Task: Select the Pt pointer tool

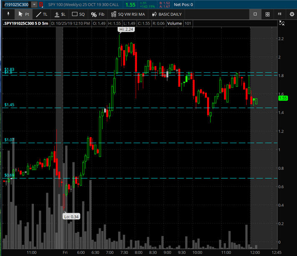Action: click(24, 14)
